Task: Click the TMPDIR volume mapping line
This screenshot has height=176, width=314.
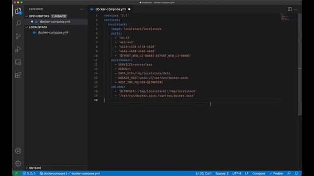Action: tap(156, 91)
